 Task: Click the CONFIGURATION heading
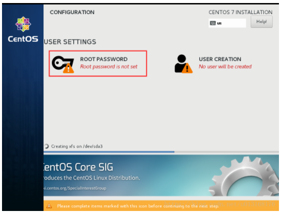[x=72, y=12]
